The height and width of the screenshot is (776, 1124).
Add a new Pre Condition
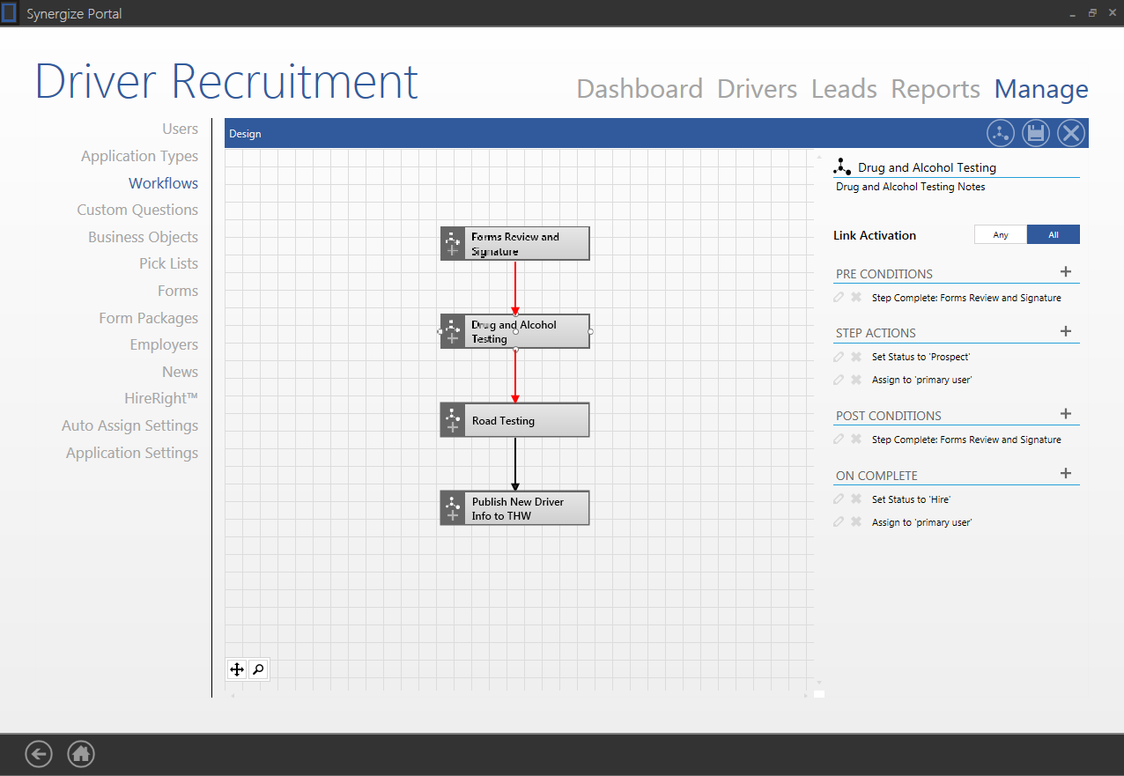coord(1066,272)
